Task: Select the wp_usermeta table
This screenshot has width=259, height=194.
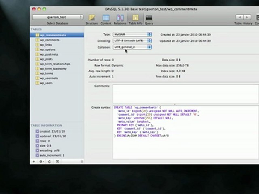Action: coord(57,78)
